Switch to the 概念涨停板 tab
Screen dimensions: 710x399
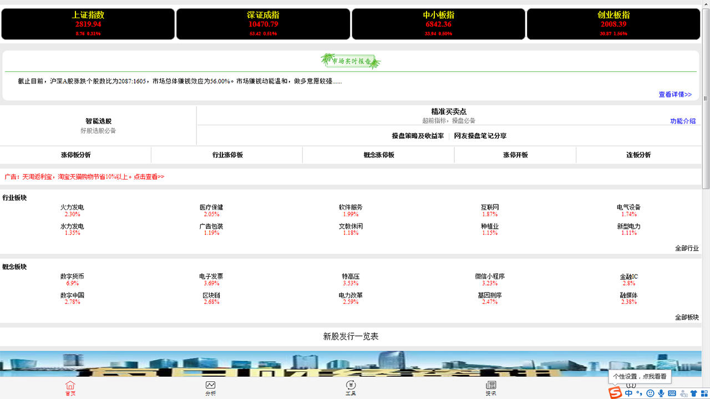point(378,155)
